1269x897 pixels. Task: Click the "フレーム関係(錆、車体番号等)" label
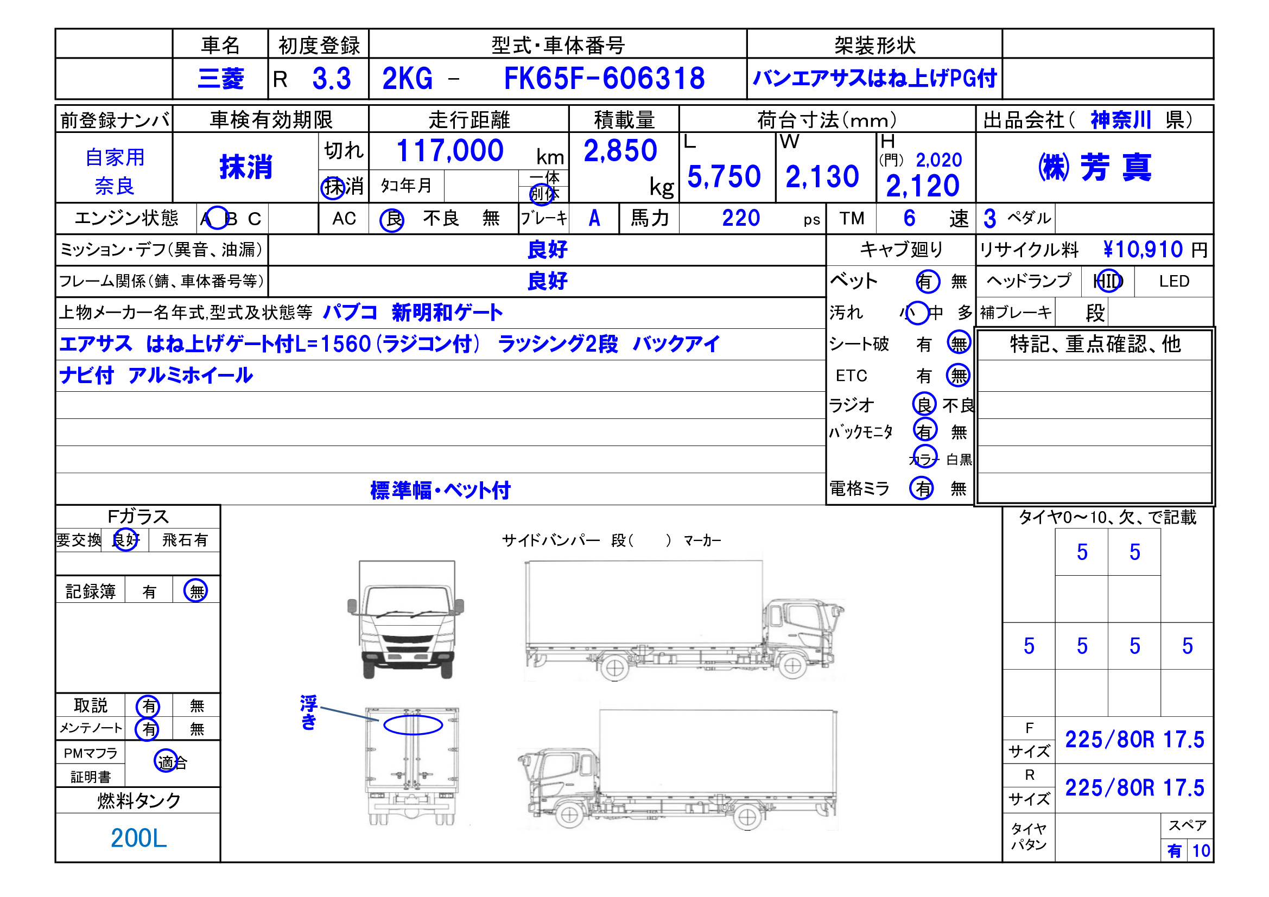(161, 281)
